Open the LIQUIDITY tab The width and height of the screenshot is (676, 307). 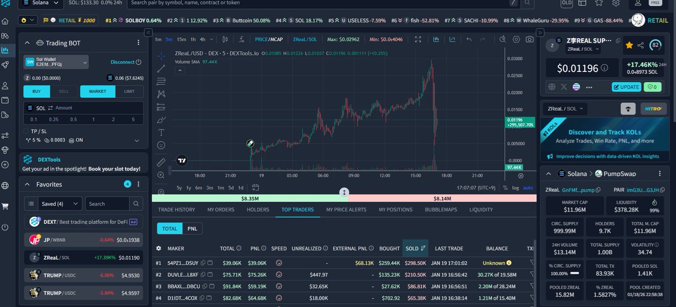point(481,210)
